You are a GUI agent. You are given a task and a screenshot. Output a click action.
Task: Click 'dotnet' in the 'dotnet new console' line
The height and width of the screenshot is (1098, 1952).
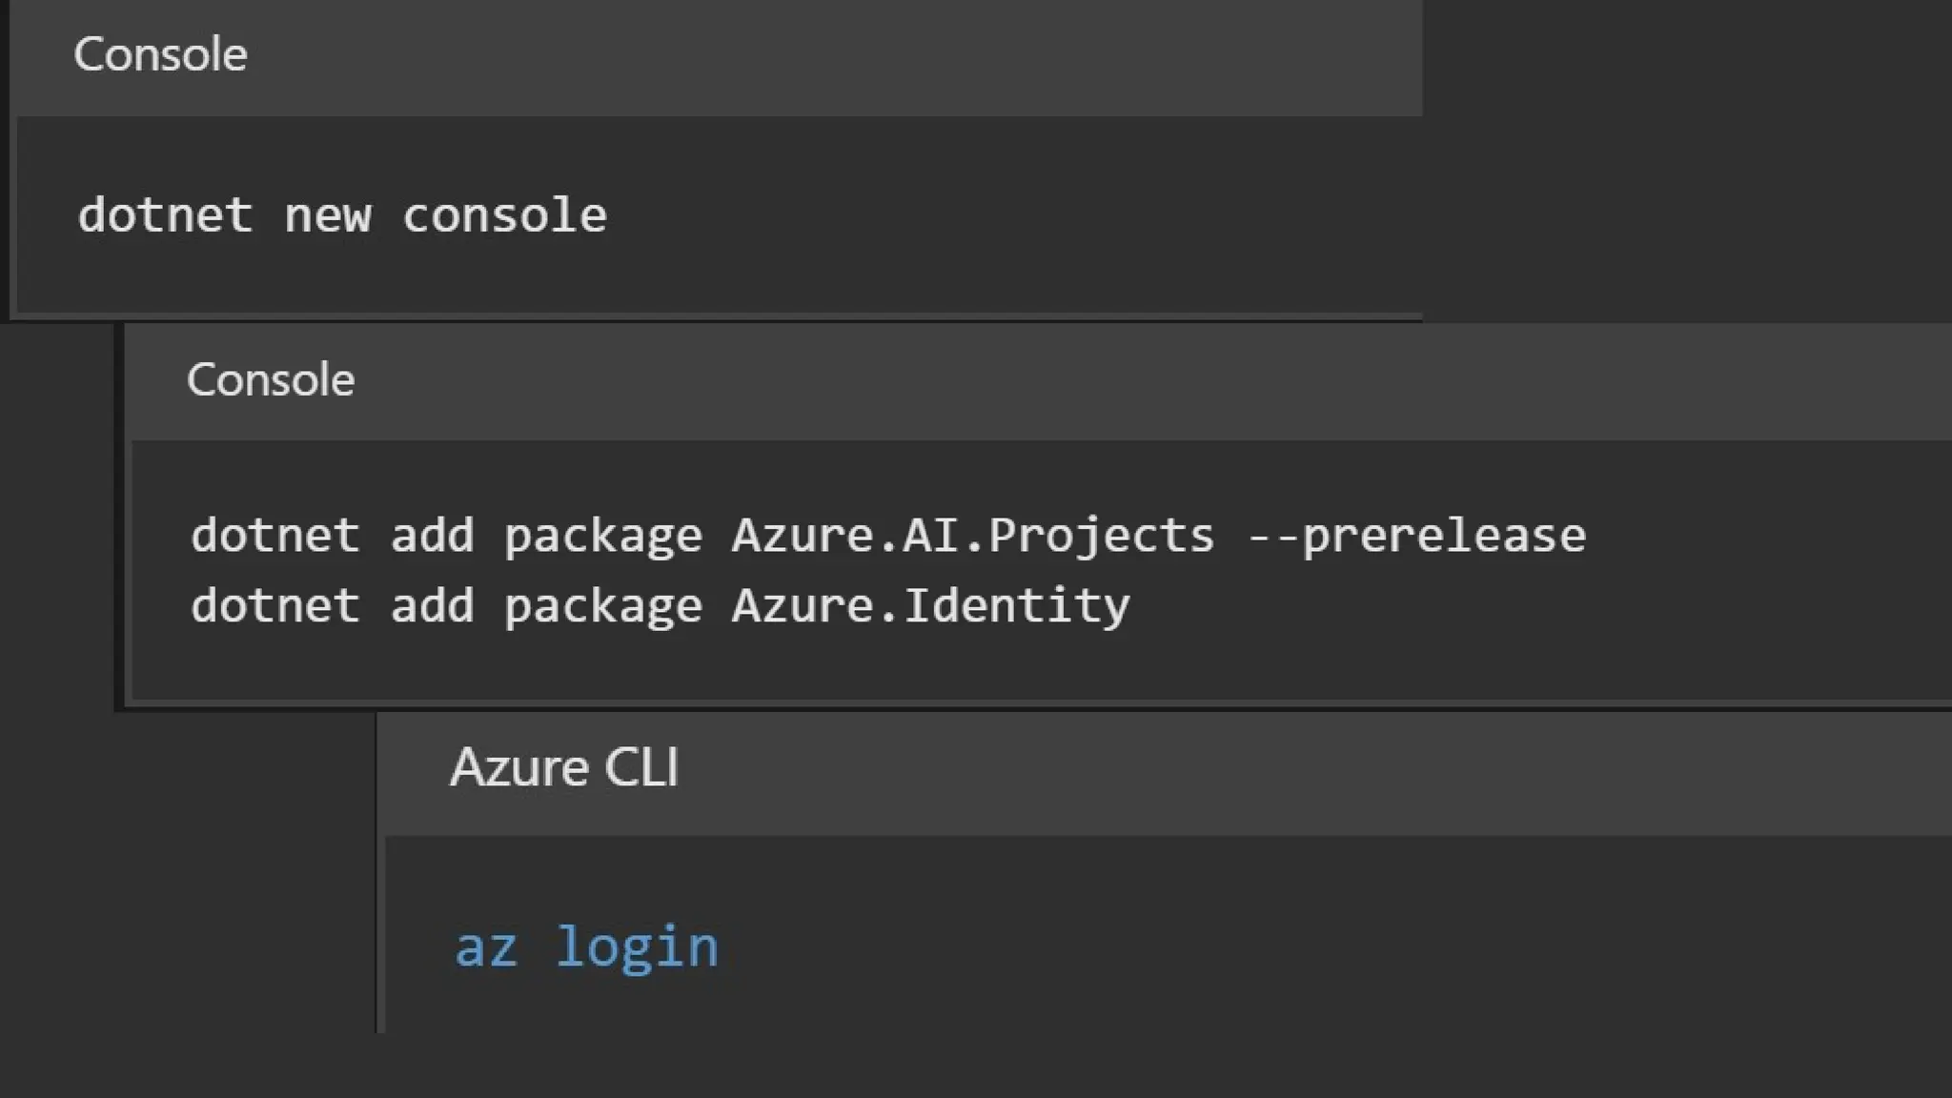coord(165,215)
